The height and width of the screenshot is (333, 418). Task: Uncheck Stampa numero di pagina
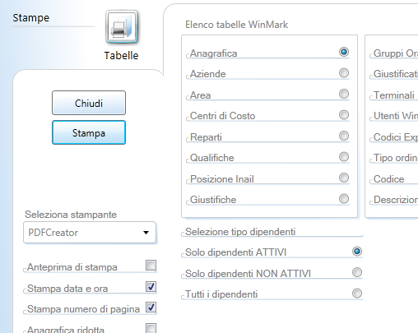pos(151,308)
